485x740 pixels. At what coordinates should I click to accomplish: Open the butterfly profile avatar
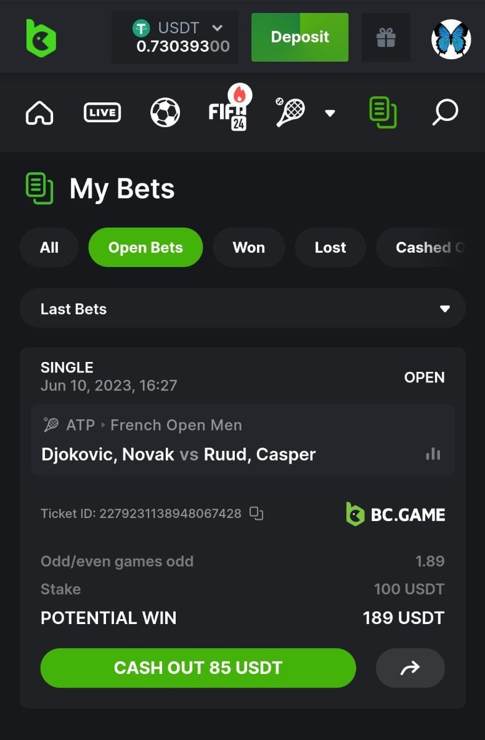point(451,39)
